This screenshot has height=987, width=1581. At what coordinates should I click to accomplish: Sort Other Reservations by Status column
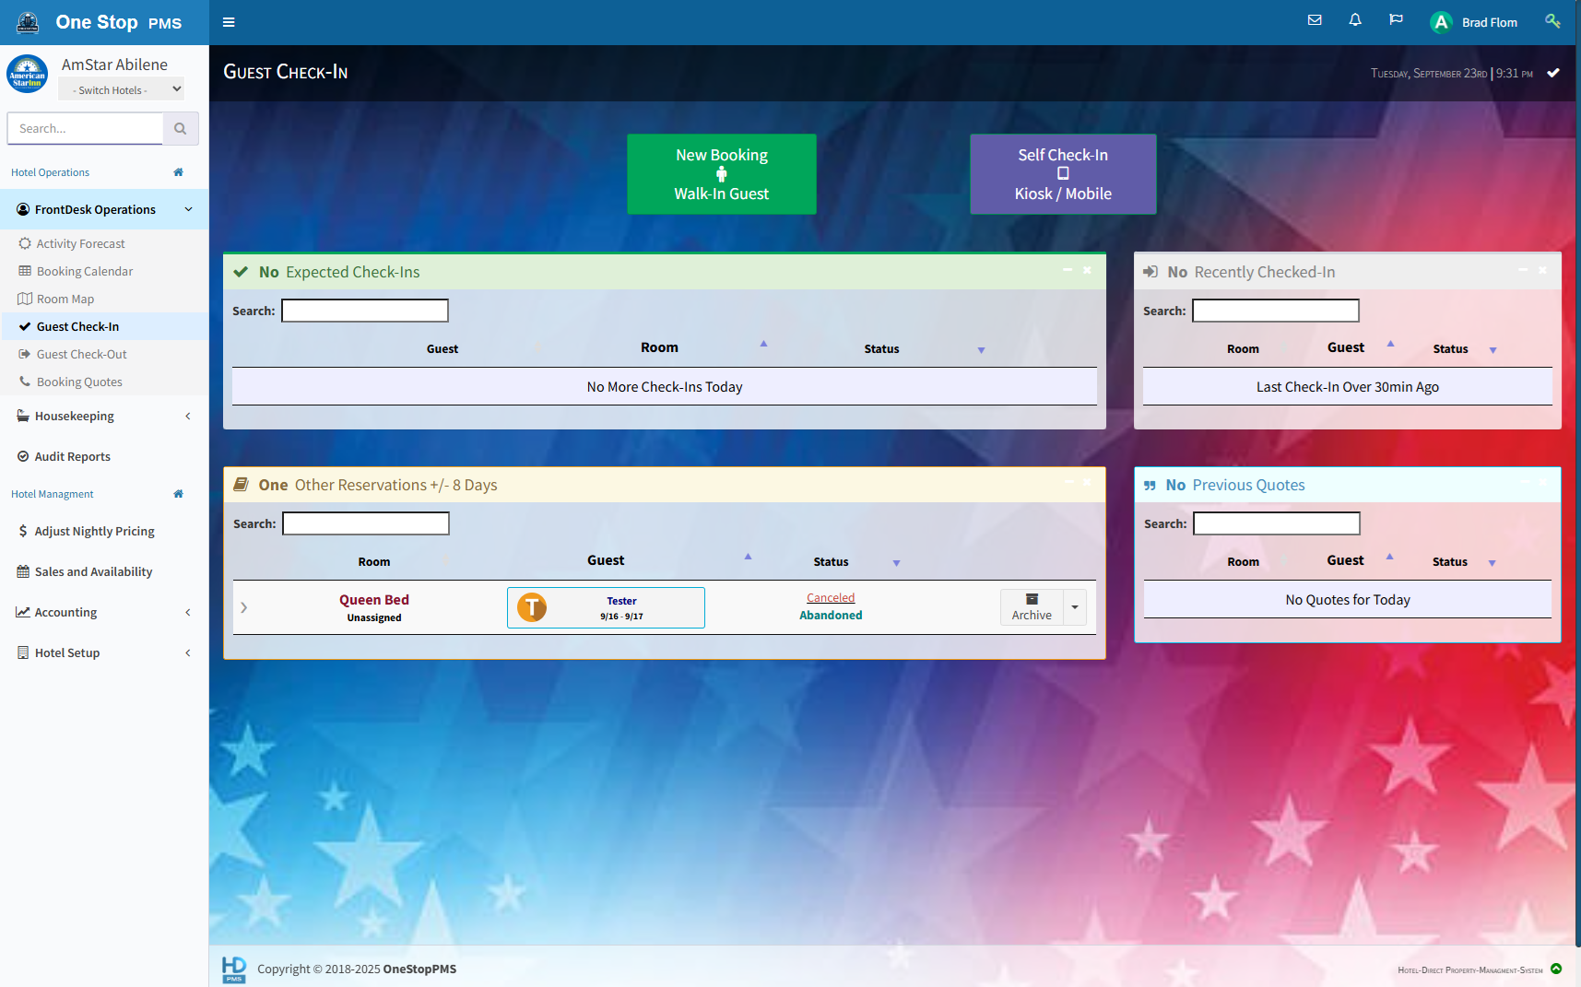click(832, 561)
